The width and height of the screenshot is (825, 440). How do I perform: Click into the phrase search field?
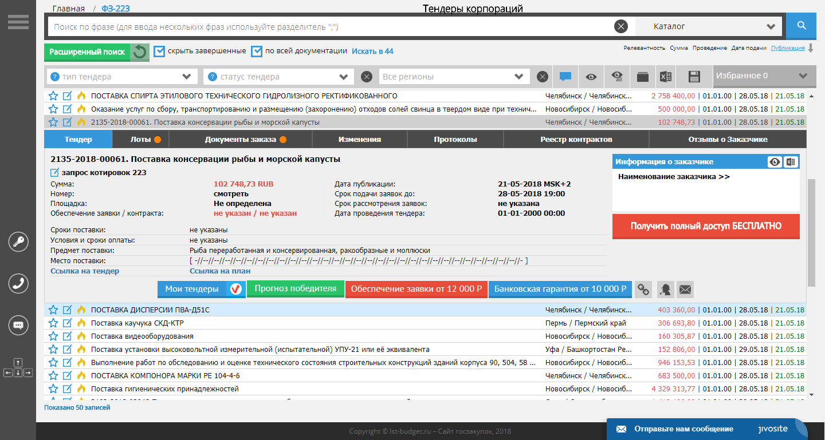(x=331, y=26)
